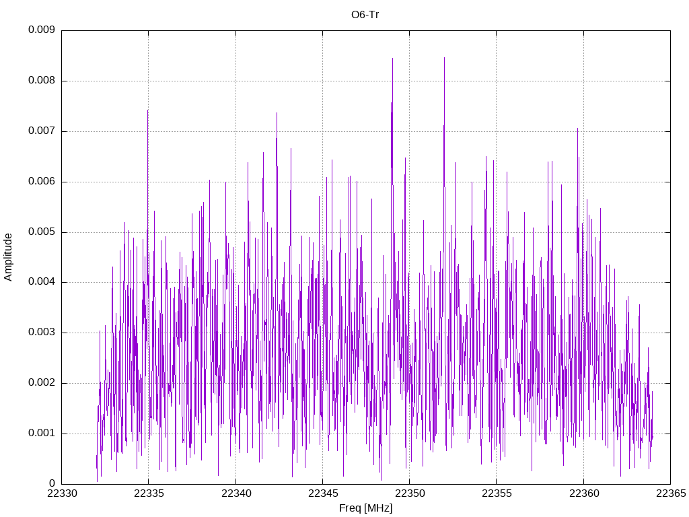
Task: Click the y-axis tick label 0.009
Action: [x=42, y=30]
